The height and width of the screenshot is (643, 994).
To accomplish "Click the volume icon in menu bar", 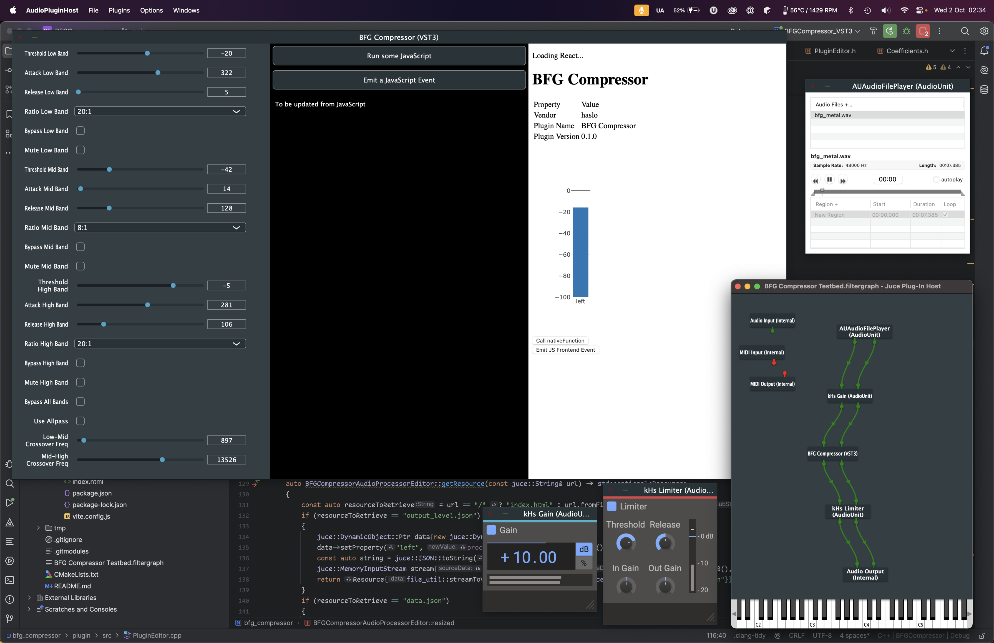I will (885, 10).
